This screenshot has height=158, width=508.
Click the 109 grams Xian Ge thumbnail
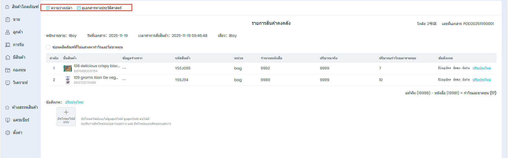pos(68,80)
